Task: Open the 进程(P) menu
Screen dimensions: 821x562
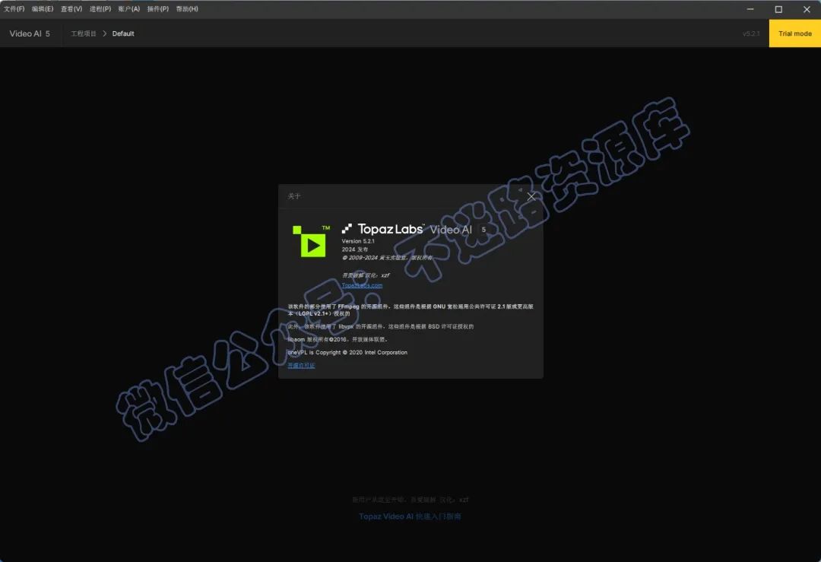Action: [x=100, y=9]
